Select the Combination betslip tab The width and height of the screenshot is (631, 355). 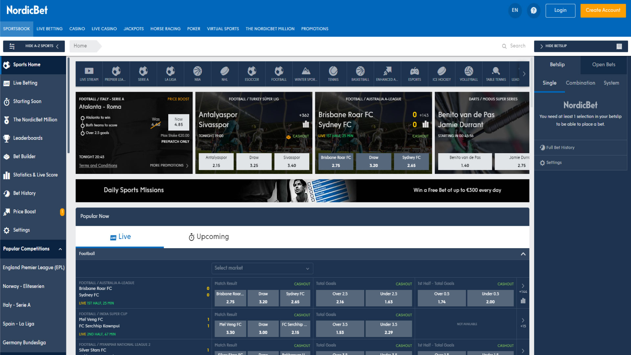(x=580, y=83)
